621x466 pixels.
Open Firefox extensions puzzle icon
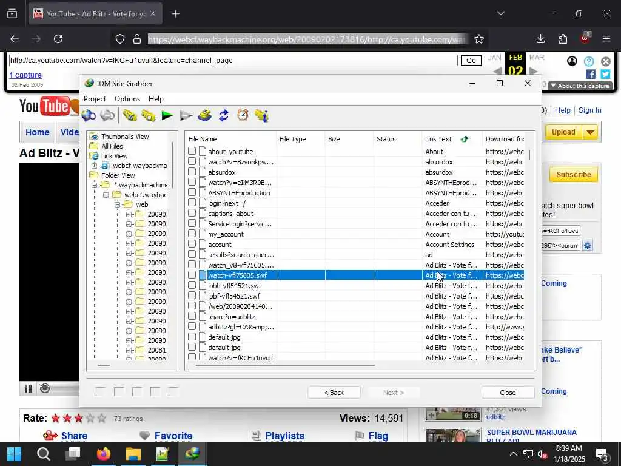point(563,39)
